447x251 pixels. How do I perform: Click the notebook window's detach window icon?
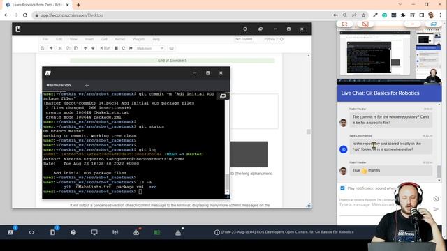click(261, 29)
